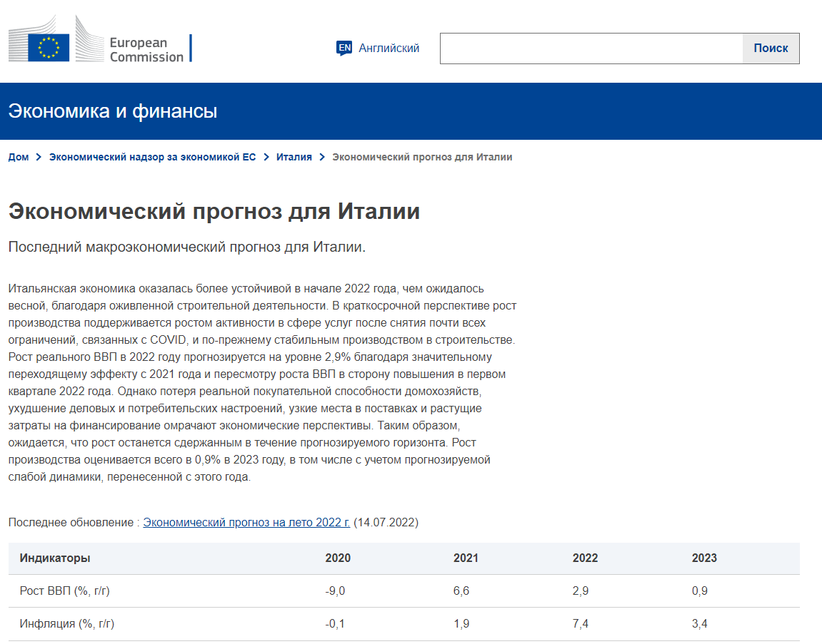The width and height of the screenshot is (822, 644).
Task: Click the (14.07.2022) update date
Action: [386, 523]
